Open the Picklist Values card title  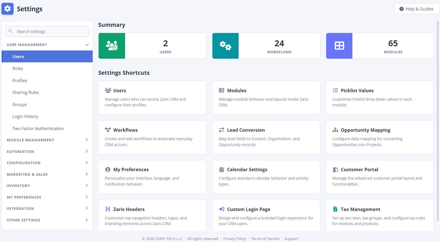[357, 91]
